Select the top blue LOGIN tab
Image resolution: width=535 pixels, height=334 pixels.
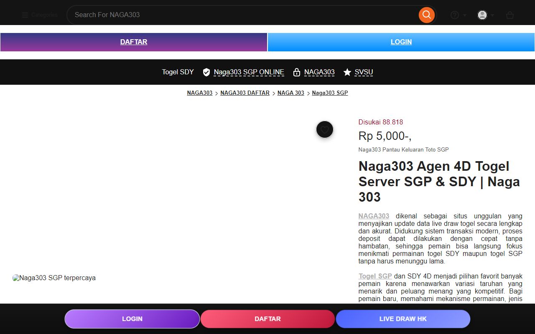coord(401,42)
